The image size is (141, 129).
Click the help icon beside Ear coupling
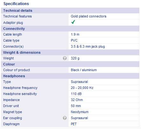coord(65,118)
